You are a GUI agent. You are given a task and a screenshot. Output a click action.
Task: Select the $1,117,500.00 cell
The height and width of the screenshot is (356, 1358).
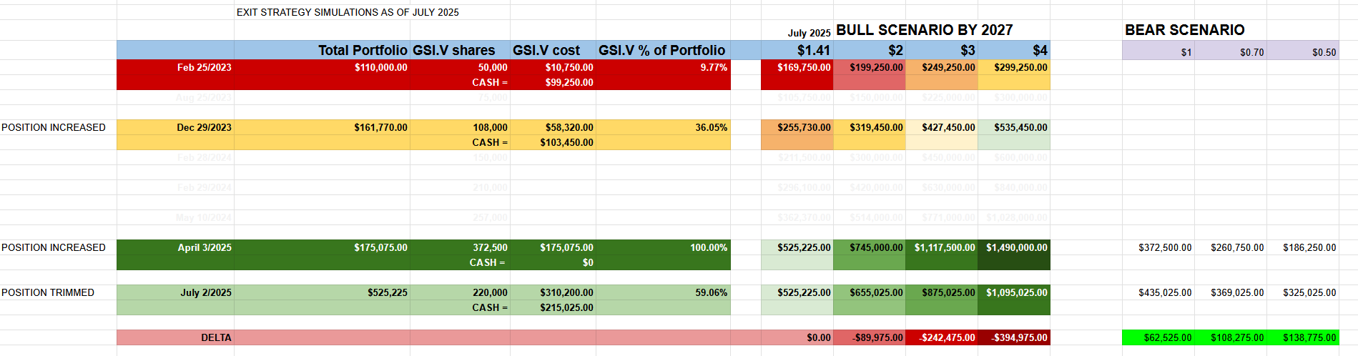(x=942, y=247)
